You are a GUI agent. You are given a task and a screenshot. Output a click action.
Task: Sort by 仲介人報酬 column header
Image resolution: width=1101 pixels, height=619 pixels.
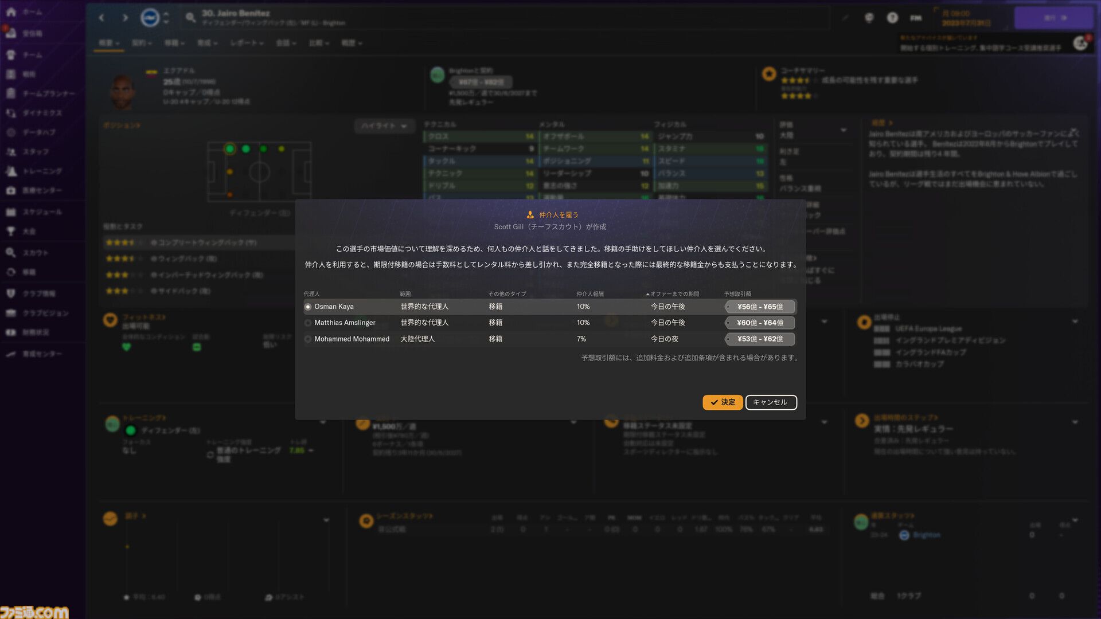pos(590,294)
